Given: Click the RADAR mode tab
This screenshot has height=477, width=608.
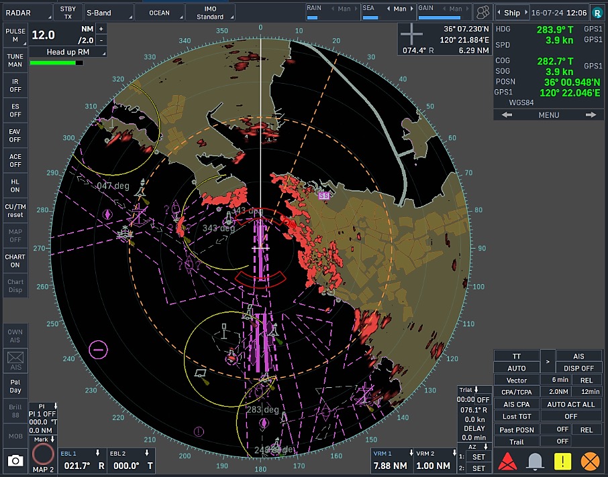Looking at the screenshot, I should pyautogui.click(x=17, y=12).
